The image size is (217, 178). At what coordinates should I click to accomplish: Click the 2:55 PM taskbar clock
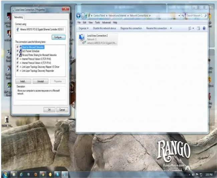pyautogui.click(x=209, y=175)
